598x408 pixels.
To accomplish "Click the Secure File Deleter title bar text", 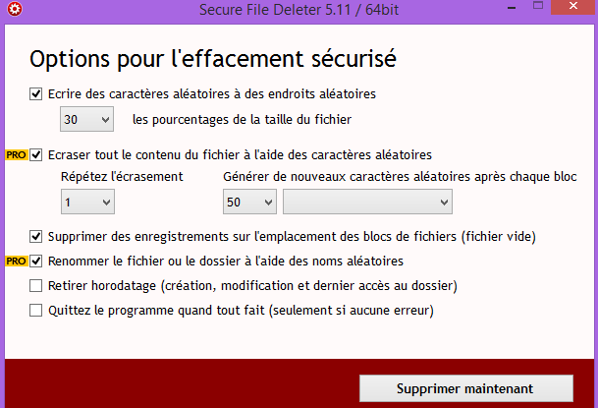I will pyautogui.click(x=299, y=10).
